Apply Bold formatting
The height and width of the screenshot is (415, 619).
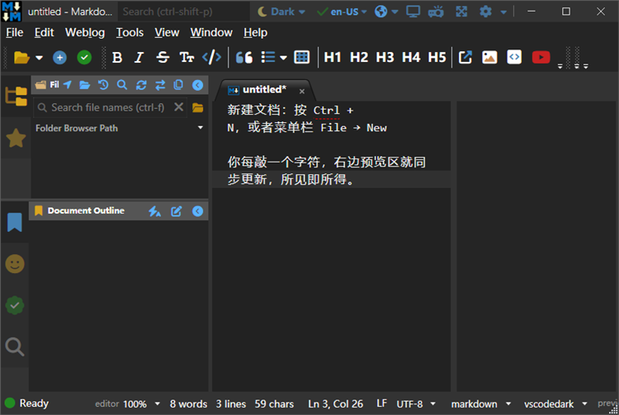click(117, 58)
